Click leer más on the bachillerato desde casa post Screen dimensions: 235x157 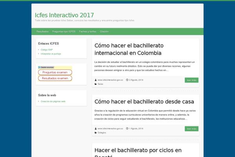click(192, 129)
